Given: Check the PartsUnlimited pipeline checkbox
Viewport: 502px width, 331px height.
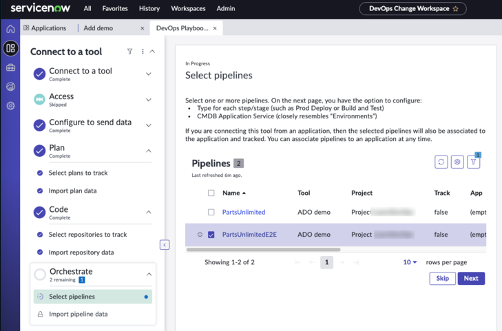Looking at the screenshot, I should [211, 213].
